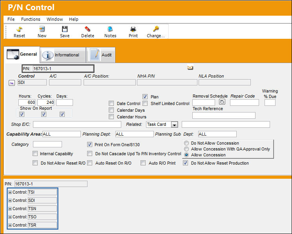The height and width of the screenshot is (234, 292).
Task: Click the Control field showing SDI
Action: (x=32, y=82)
